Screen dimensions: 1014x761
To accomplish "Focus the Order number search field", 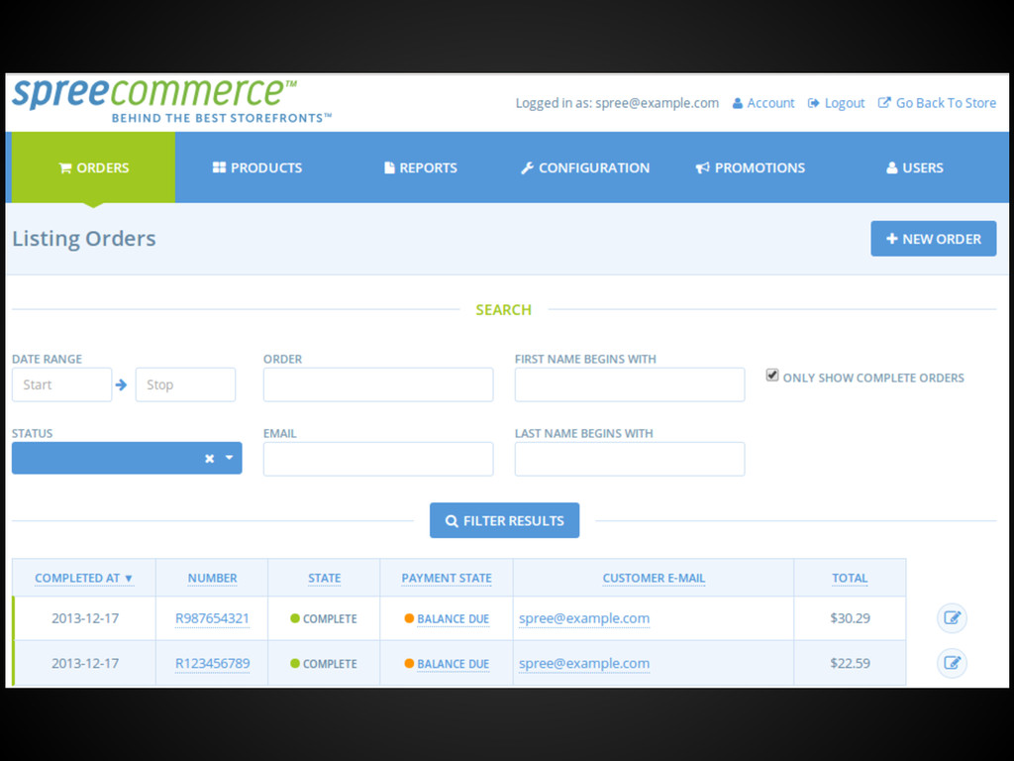I will [378, 384].
